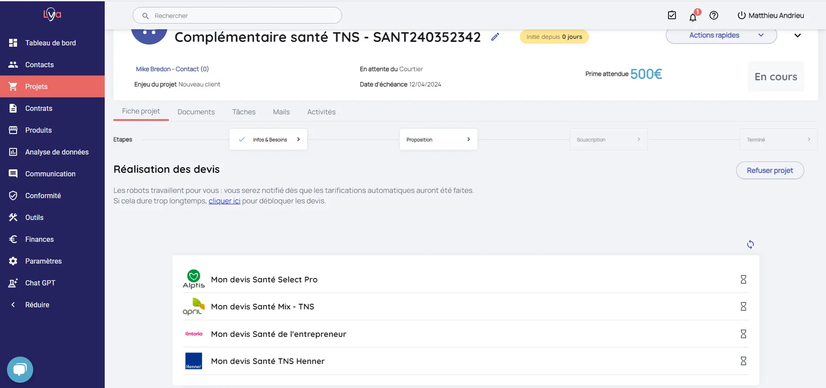Open Mike Bredon - Contact link
The height and width of the screenshot is (388, 826).
coord(172,69)
